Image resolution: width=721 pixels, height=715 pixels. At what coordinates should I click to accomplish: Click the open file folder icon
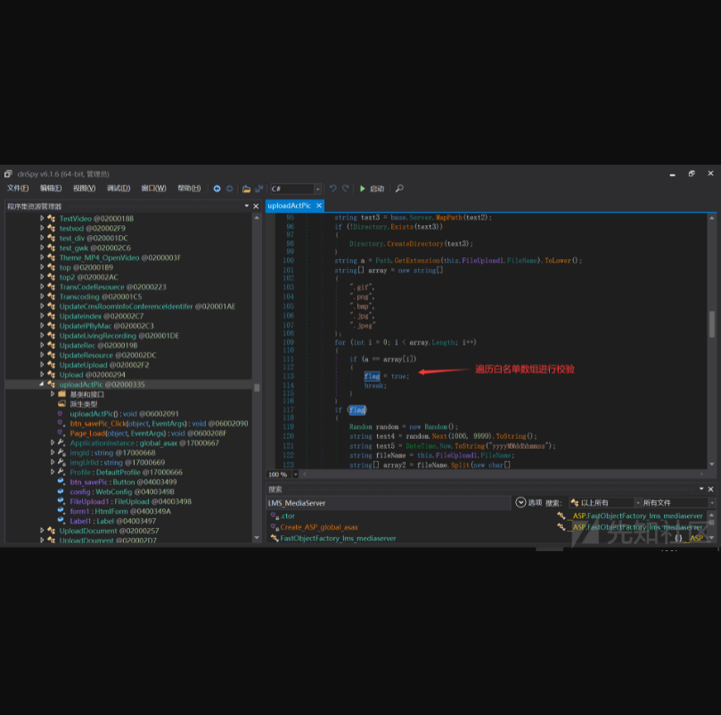pos(247,189)
